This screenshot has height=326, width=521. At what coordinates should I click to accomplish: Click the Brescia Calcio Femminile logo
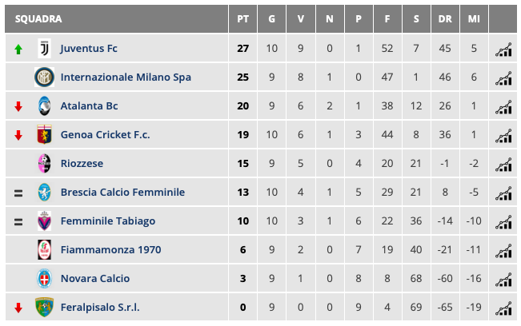point(44,193)
